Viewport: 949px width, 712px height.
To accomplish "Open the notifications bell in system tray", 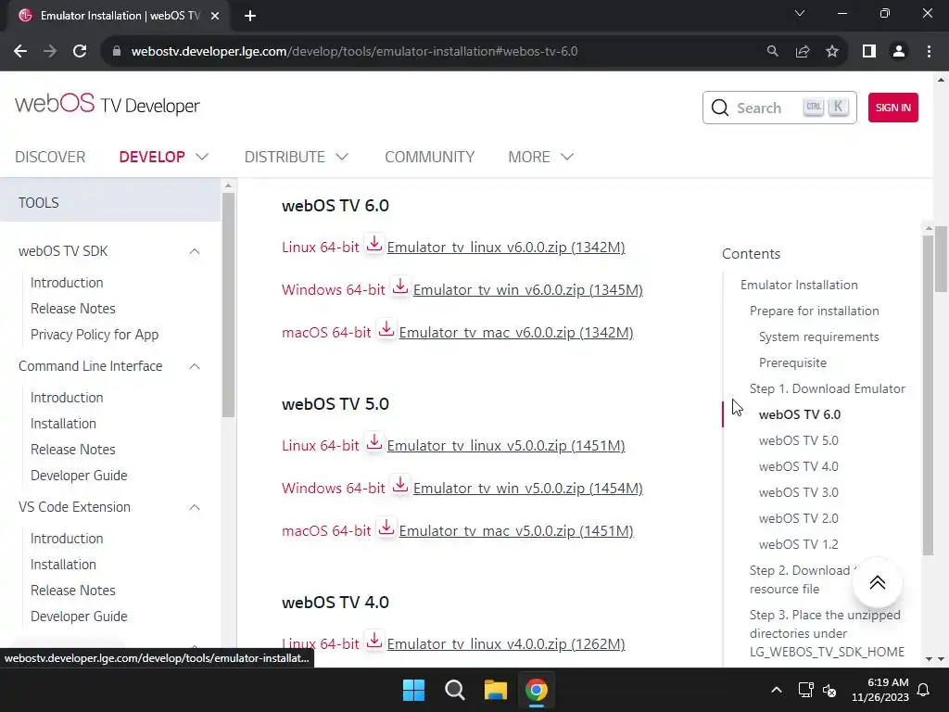I will [x=924, y=690].
